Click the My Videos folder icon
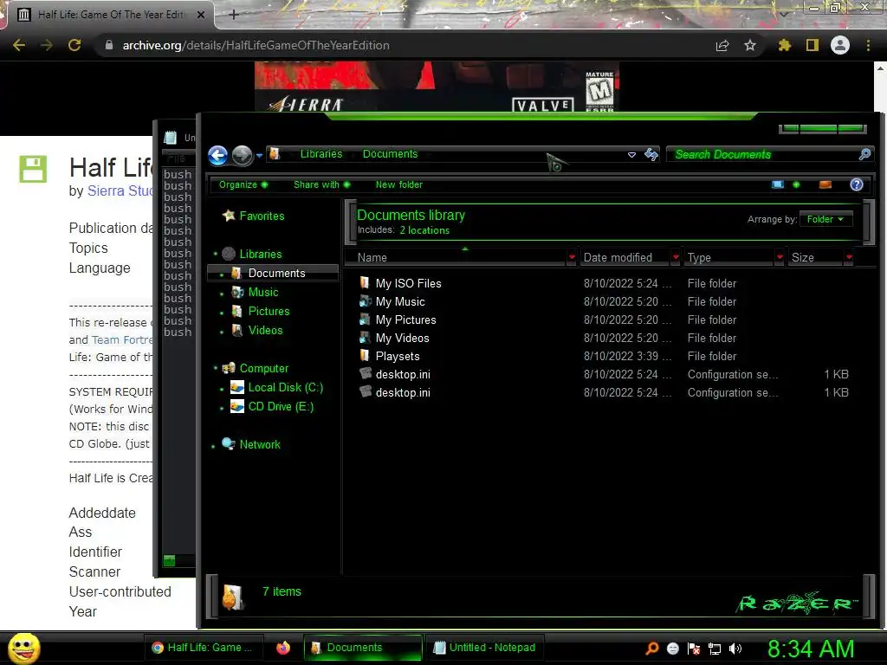 click(365, 338)
